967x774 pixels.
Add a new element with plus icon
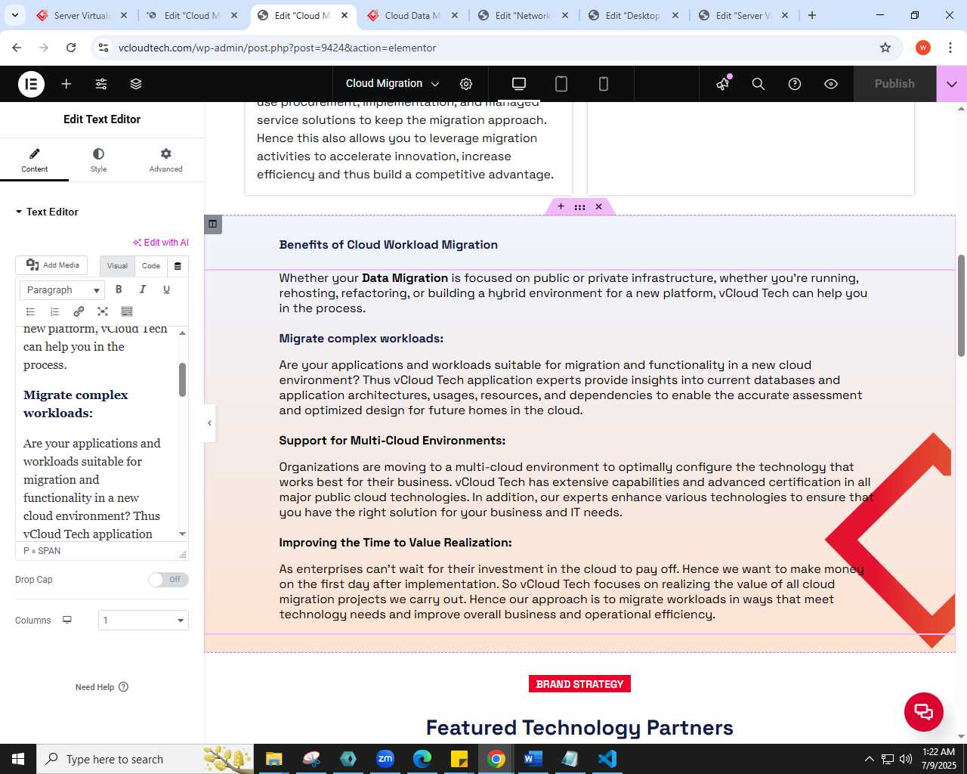pyautogui.click(x=66, y=84)
